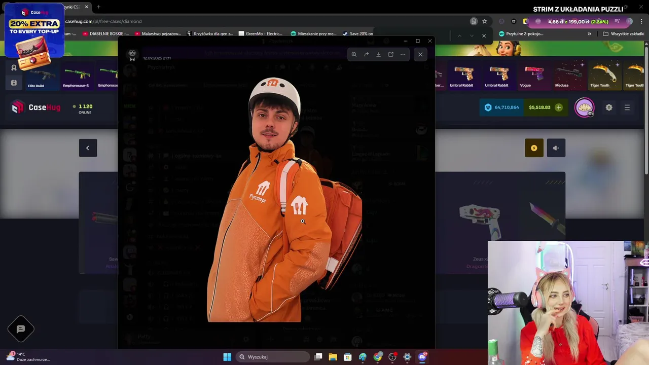
Task: Open the new tab plus button
Action: click(98, 7)
